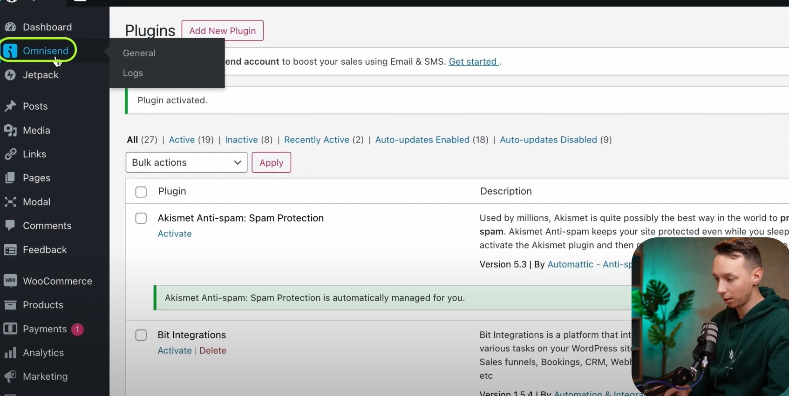Click the Media library icon

tap(10, 130)
